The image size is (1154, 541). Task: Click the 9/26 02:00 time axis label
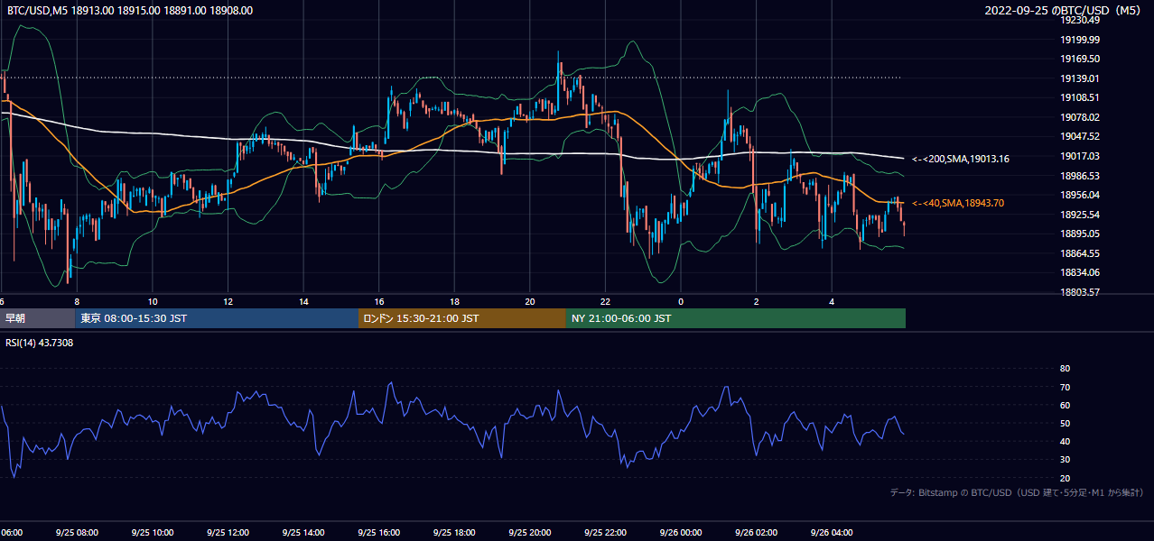coord(757,533)
